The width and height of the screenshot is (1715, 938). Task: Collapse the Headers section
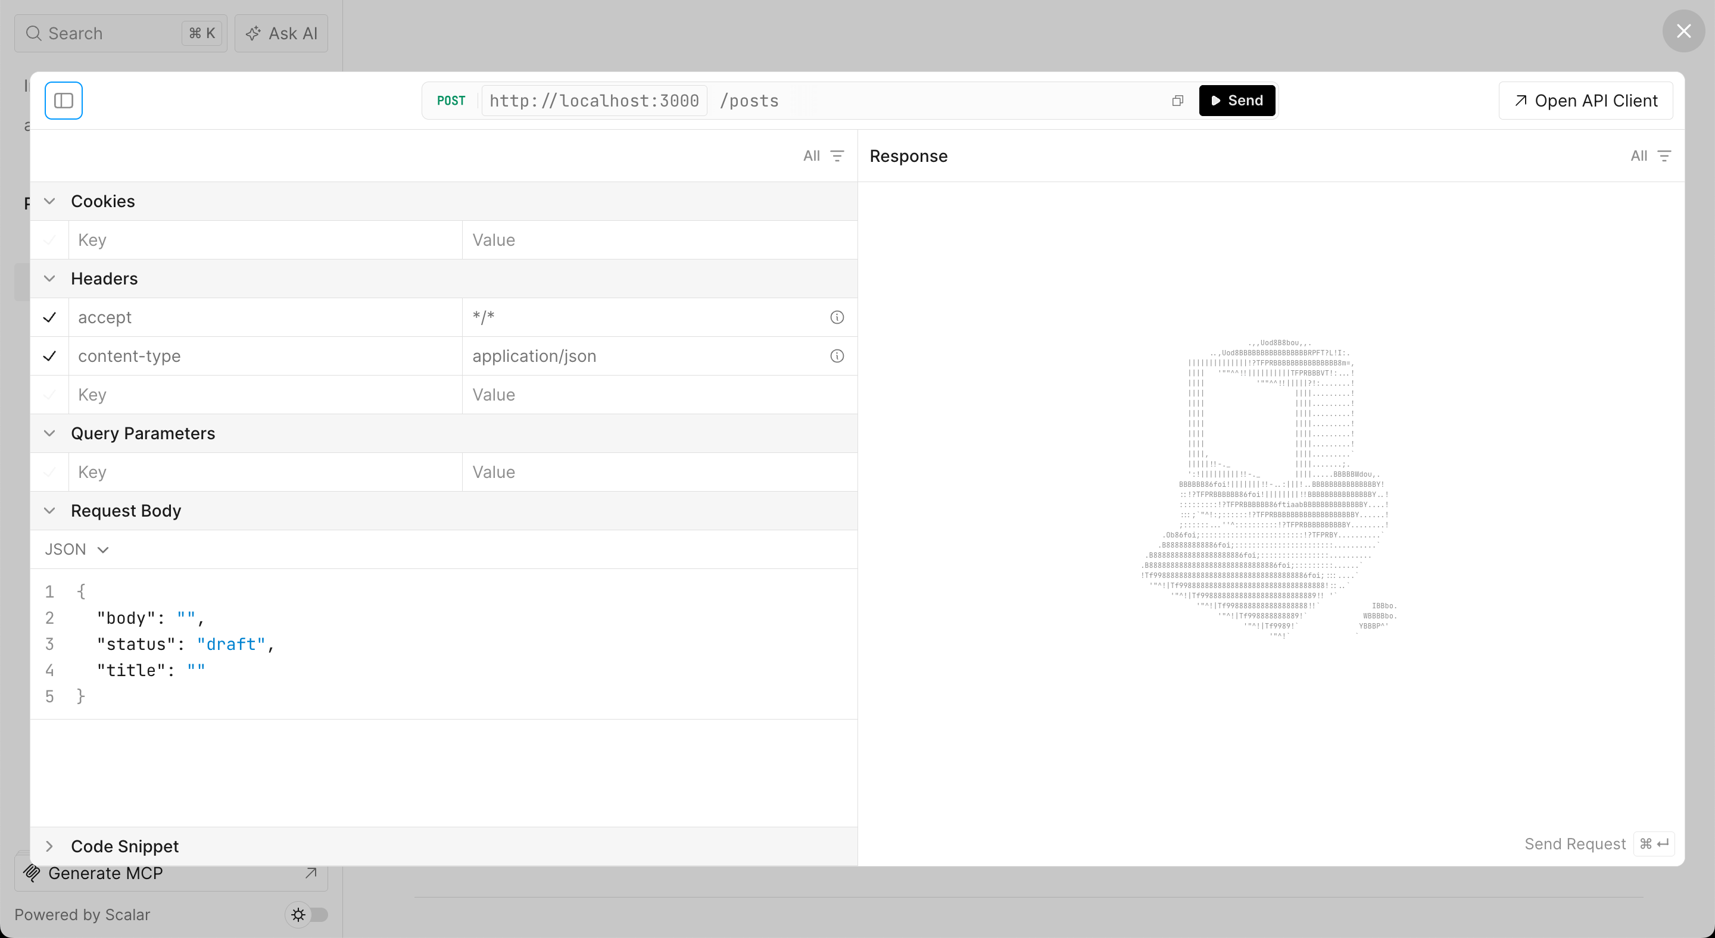pyautogui.click(x=49, y=278)
